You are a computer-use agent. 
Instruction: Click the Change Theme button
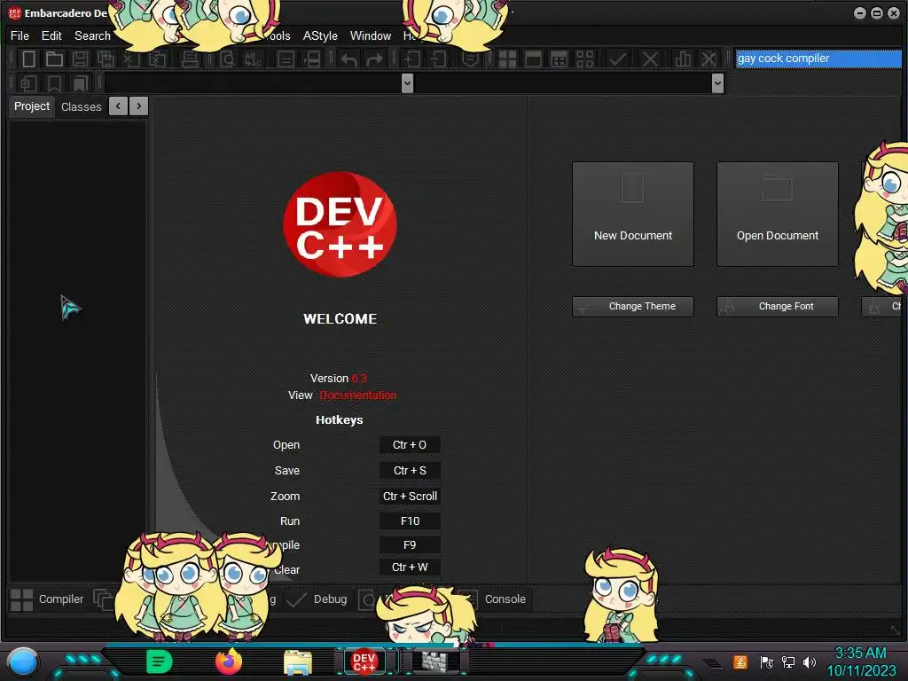[x=633, y=306]
